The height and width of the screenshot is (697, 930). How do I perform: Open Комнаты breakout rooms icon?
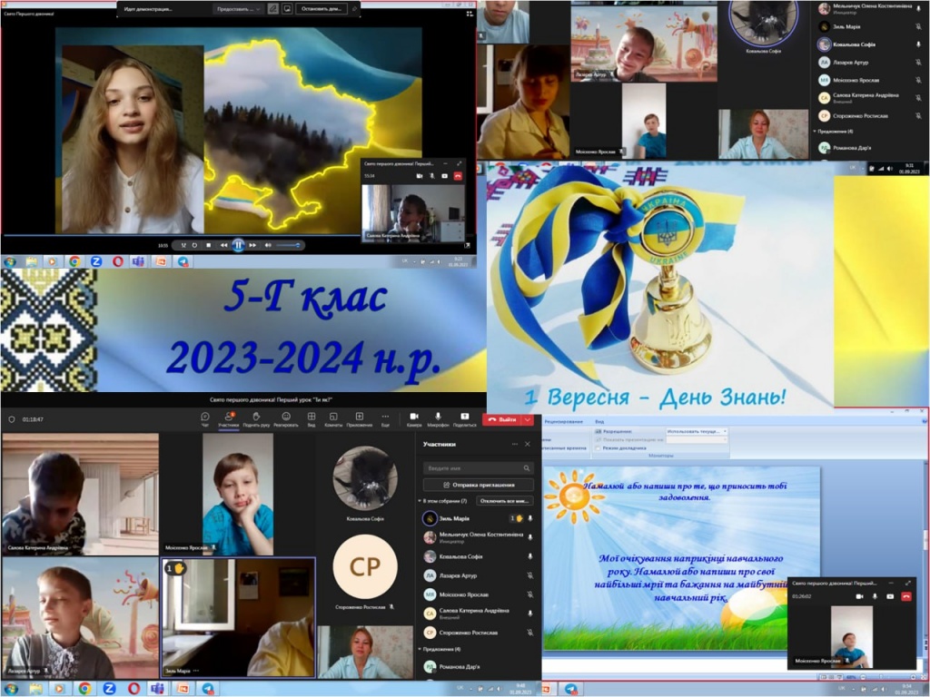click(x=333, y=418)
